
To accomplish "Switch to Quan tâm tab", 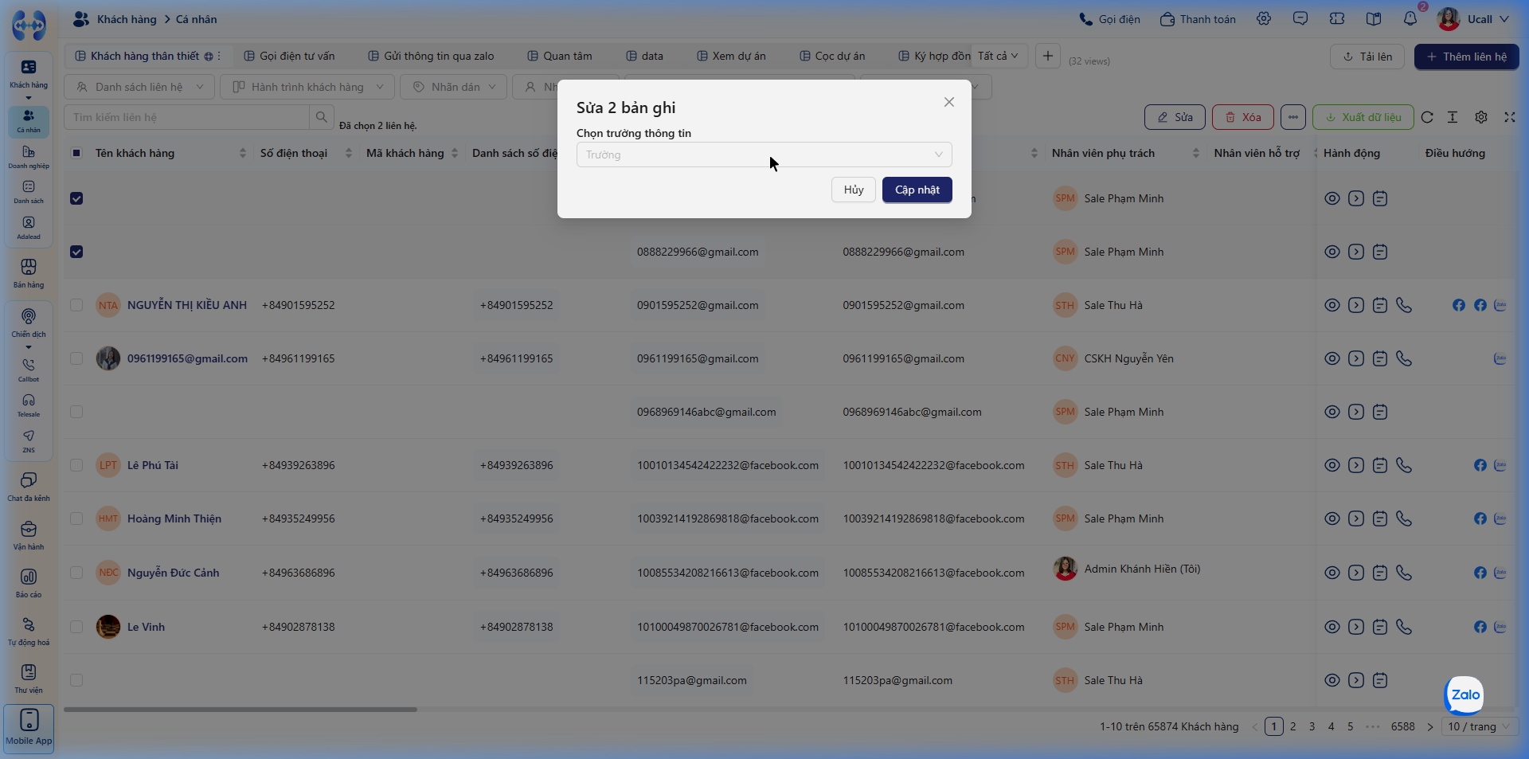I will coord(560,56).
